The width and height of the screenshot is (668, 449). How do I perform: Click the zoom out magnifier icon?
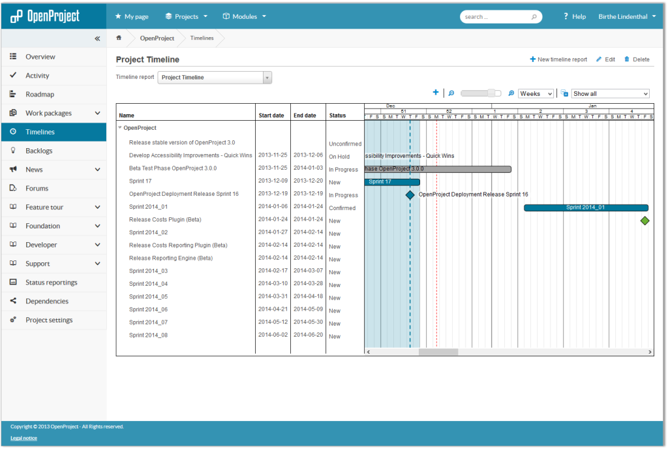(451, 93)
